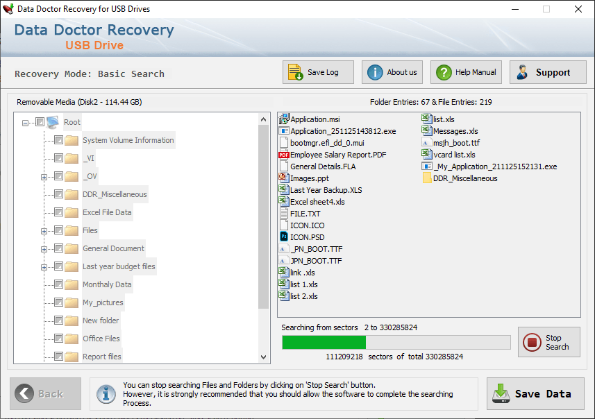
Task: Click the Messages.xls spreadsheet icon
Action: tap(426, 130)
